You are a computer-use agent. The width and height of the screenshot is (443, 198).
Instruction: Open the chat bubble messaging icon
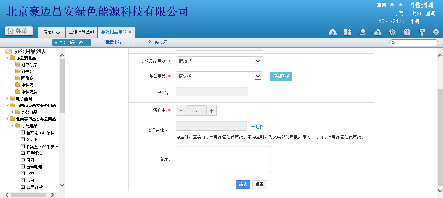pyautogui.click(x=363, y=32)
